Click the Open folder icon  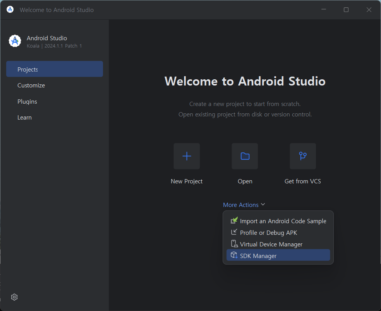coord(245,156)
